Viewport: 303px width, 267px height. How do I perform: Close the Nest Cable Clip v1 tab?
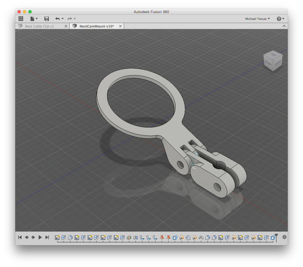(66, 26)
